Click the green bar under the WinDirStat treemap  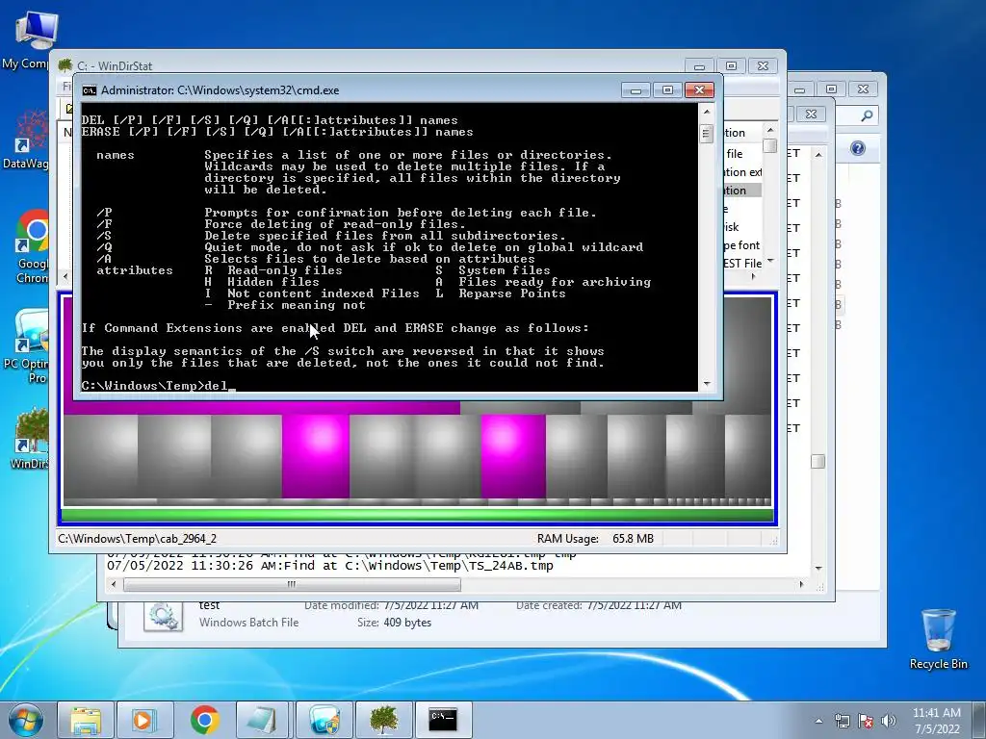click(x=418, y=516)
